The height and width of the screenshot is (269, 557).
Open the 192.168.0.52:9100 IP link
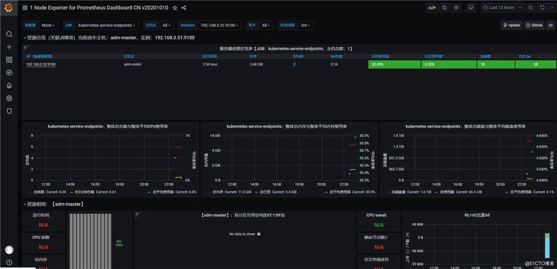click(41, 64)
